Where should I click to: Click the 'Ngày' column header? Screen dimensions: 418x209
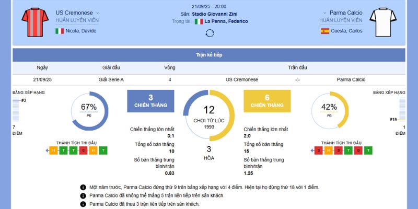[x=42, y=67]
